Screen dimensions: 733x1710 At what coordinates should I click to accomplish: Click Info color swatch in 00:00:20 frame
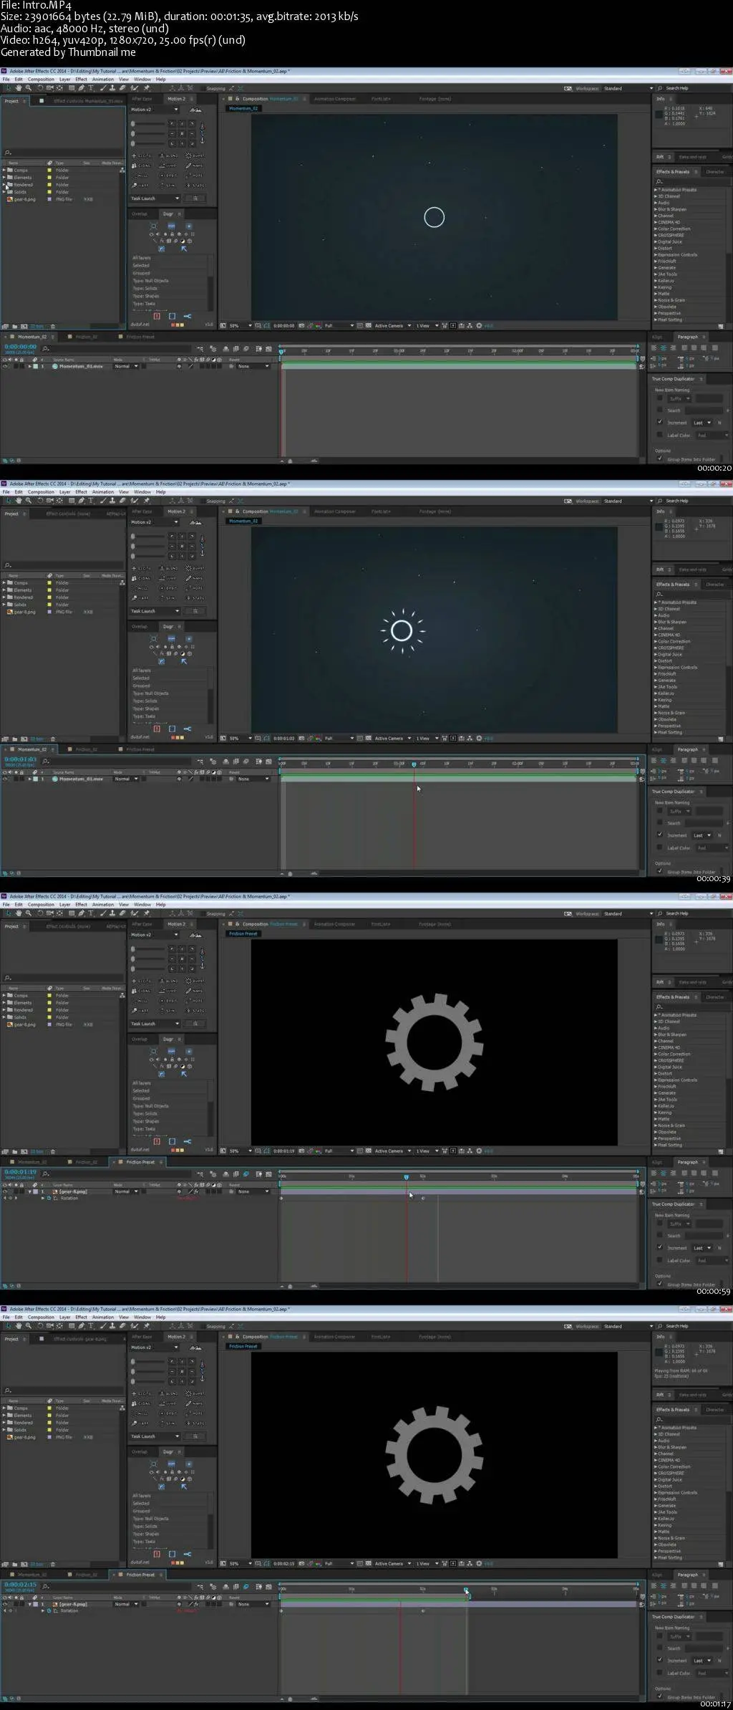tap(659, 115)
